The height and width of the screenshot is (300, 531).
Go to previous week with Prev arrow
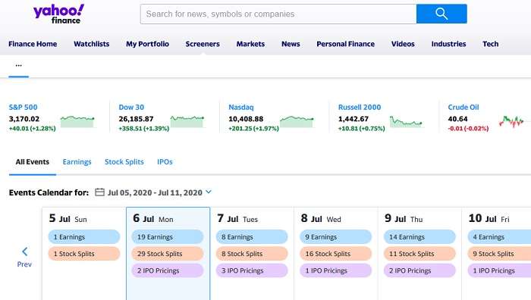24,257
